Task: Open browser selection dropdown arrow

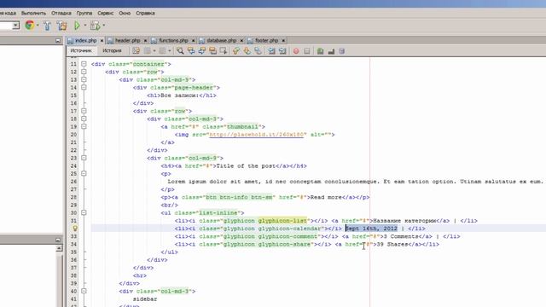Action: pos(38,26)
